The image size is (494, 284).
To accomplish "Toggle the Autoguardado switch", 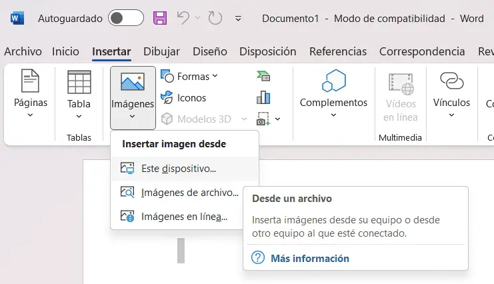I will click(x=126, y=18).
